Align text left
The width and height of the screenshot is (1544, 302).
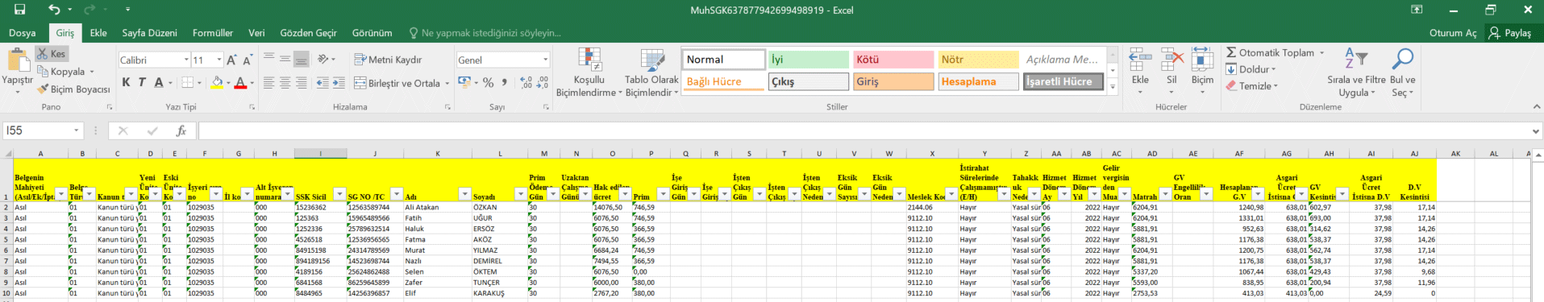268,82
